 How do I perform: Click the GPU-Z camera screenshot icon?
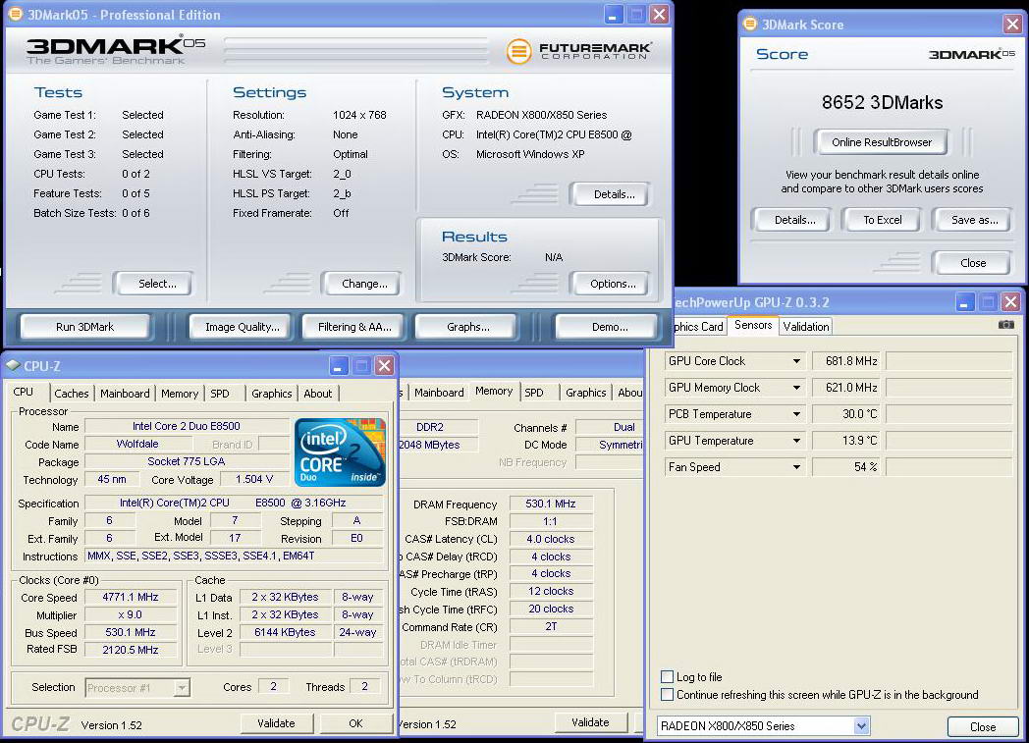1006,325
